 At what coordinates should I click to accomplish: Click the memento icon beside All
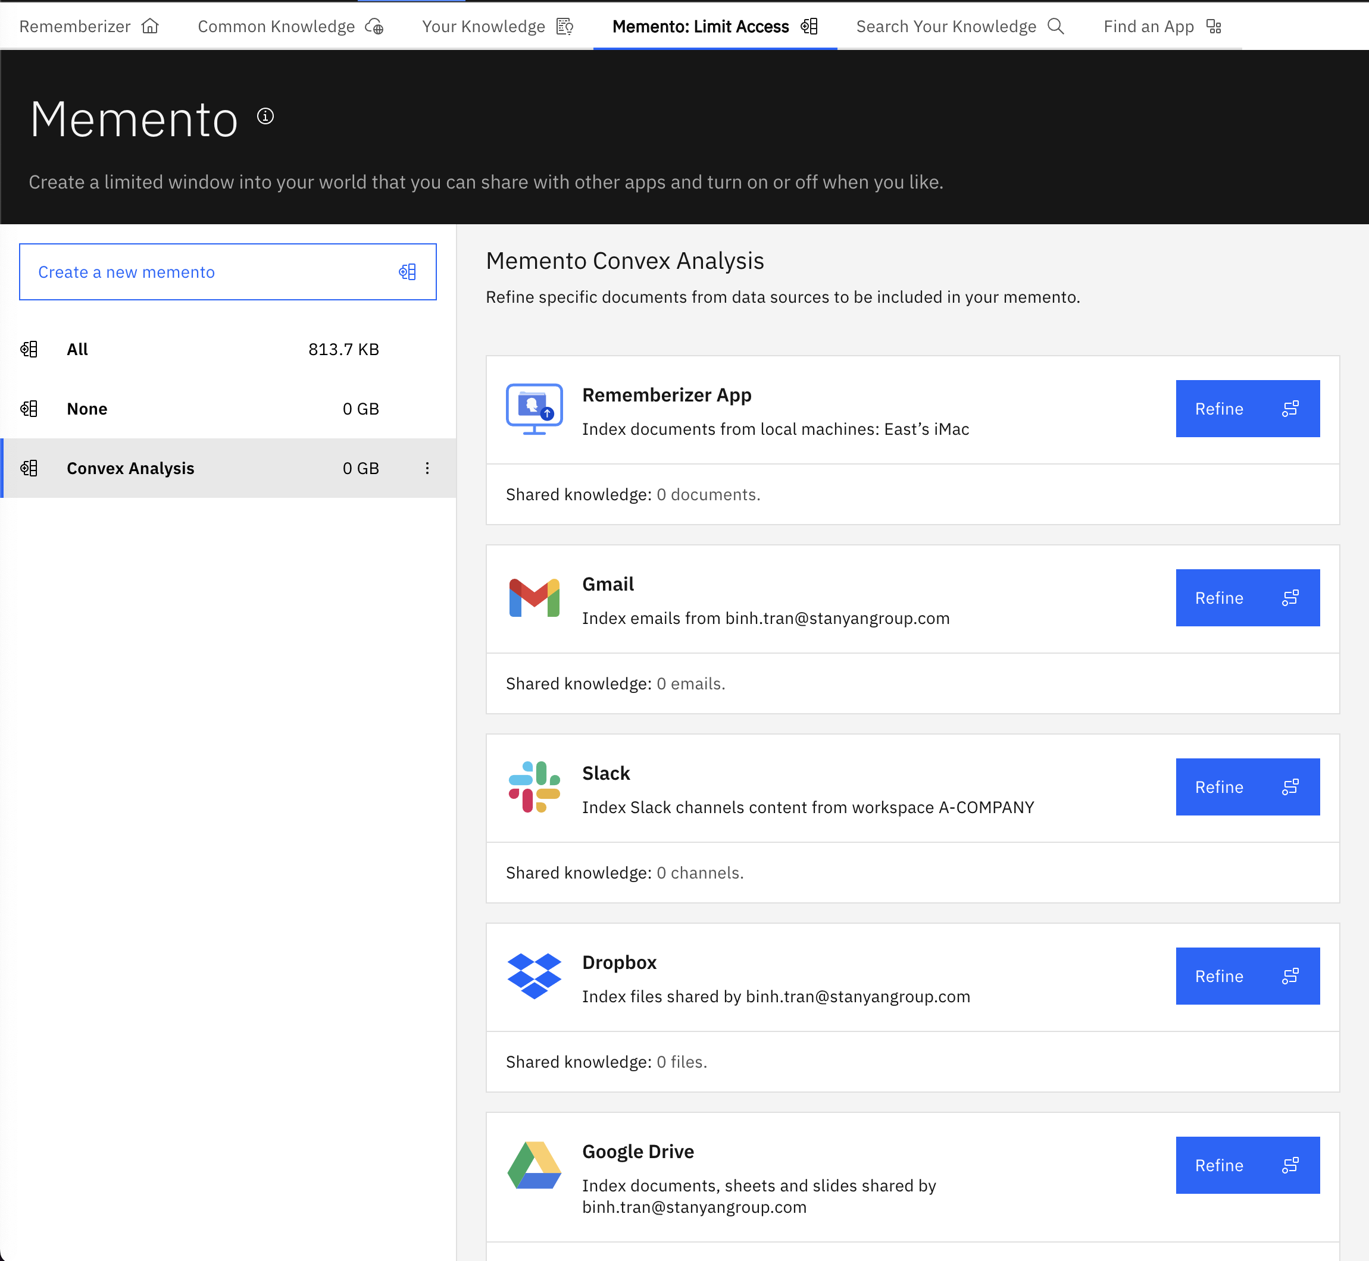(x=29, y=349)
